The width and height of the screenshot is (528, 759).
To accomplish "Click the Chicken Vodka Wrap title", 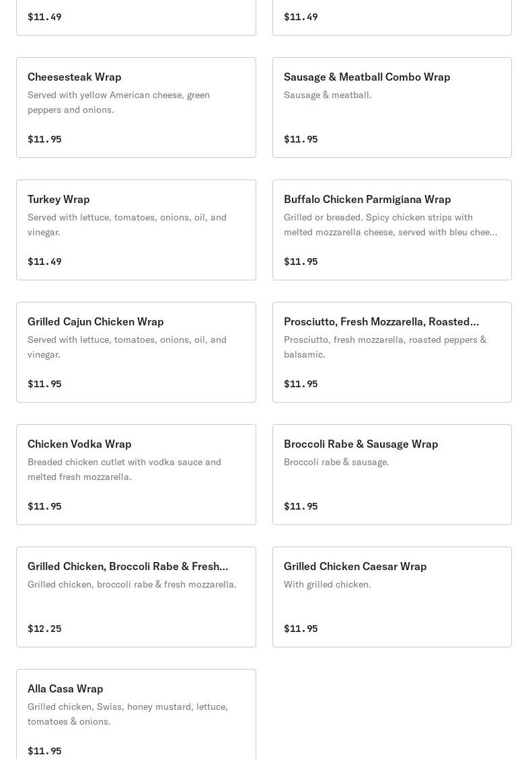I will pyautogui.click(x=79, y=444).
